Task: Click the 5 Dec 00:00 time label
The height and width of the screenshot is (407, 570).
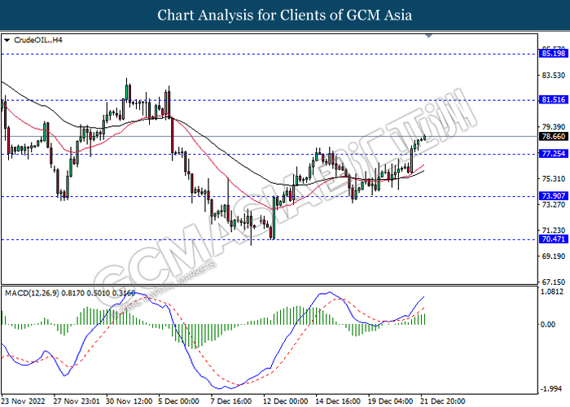Action: [x=179, y=401]
